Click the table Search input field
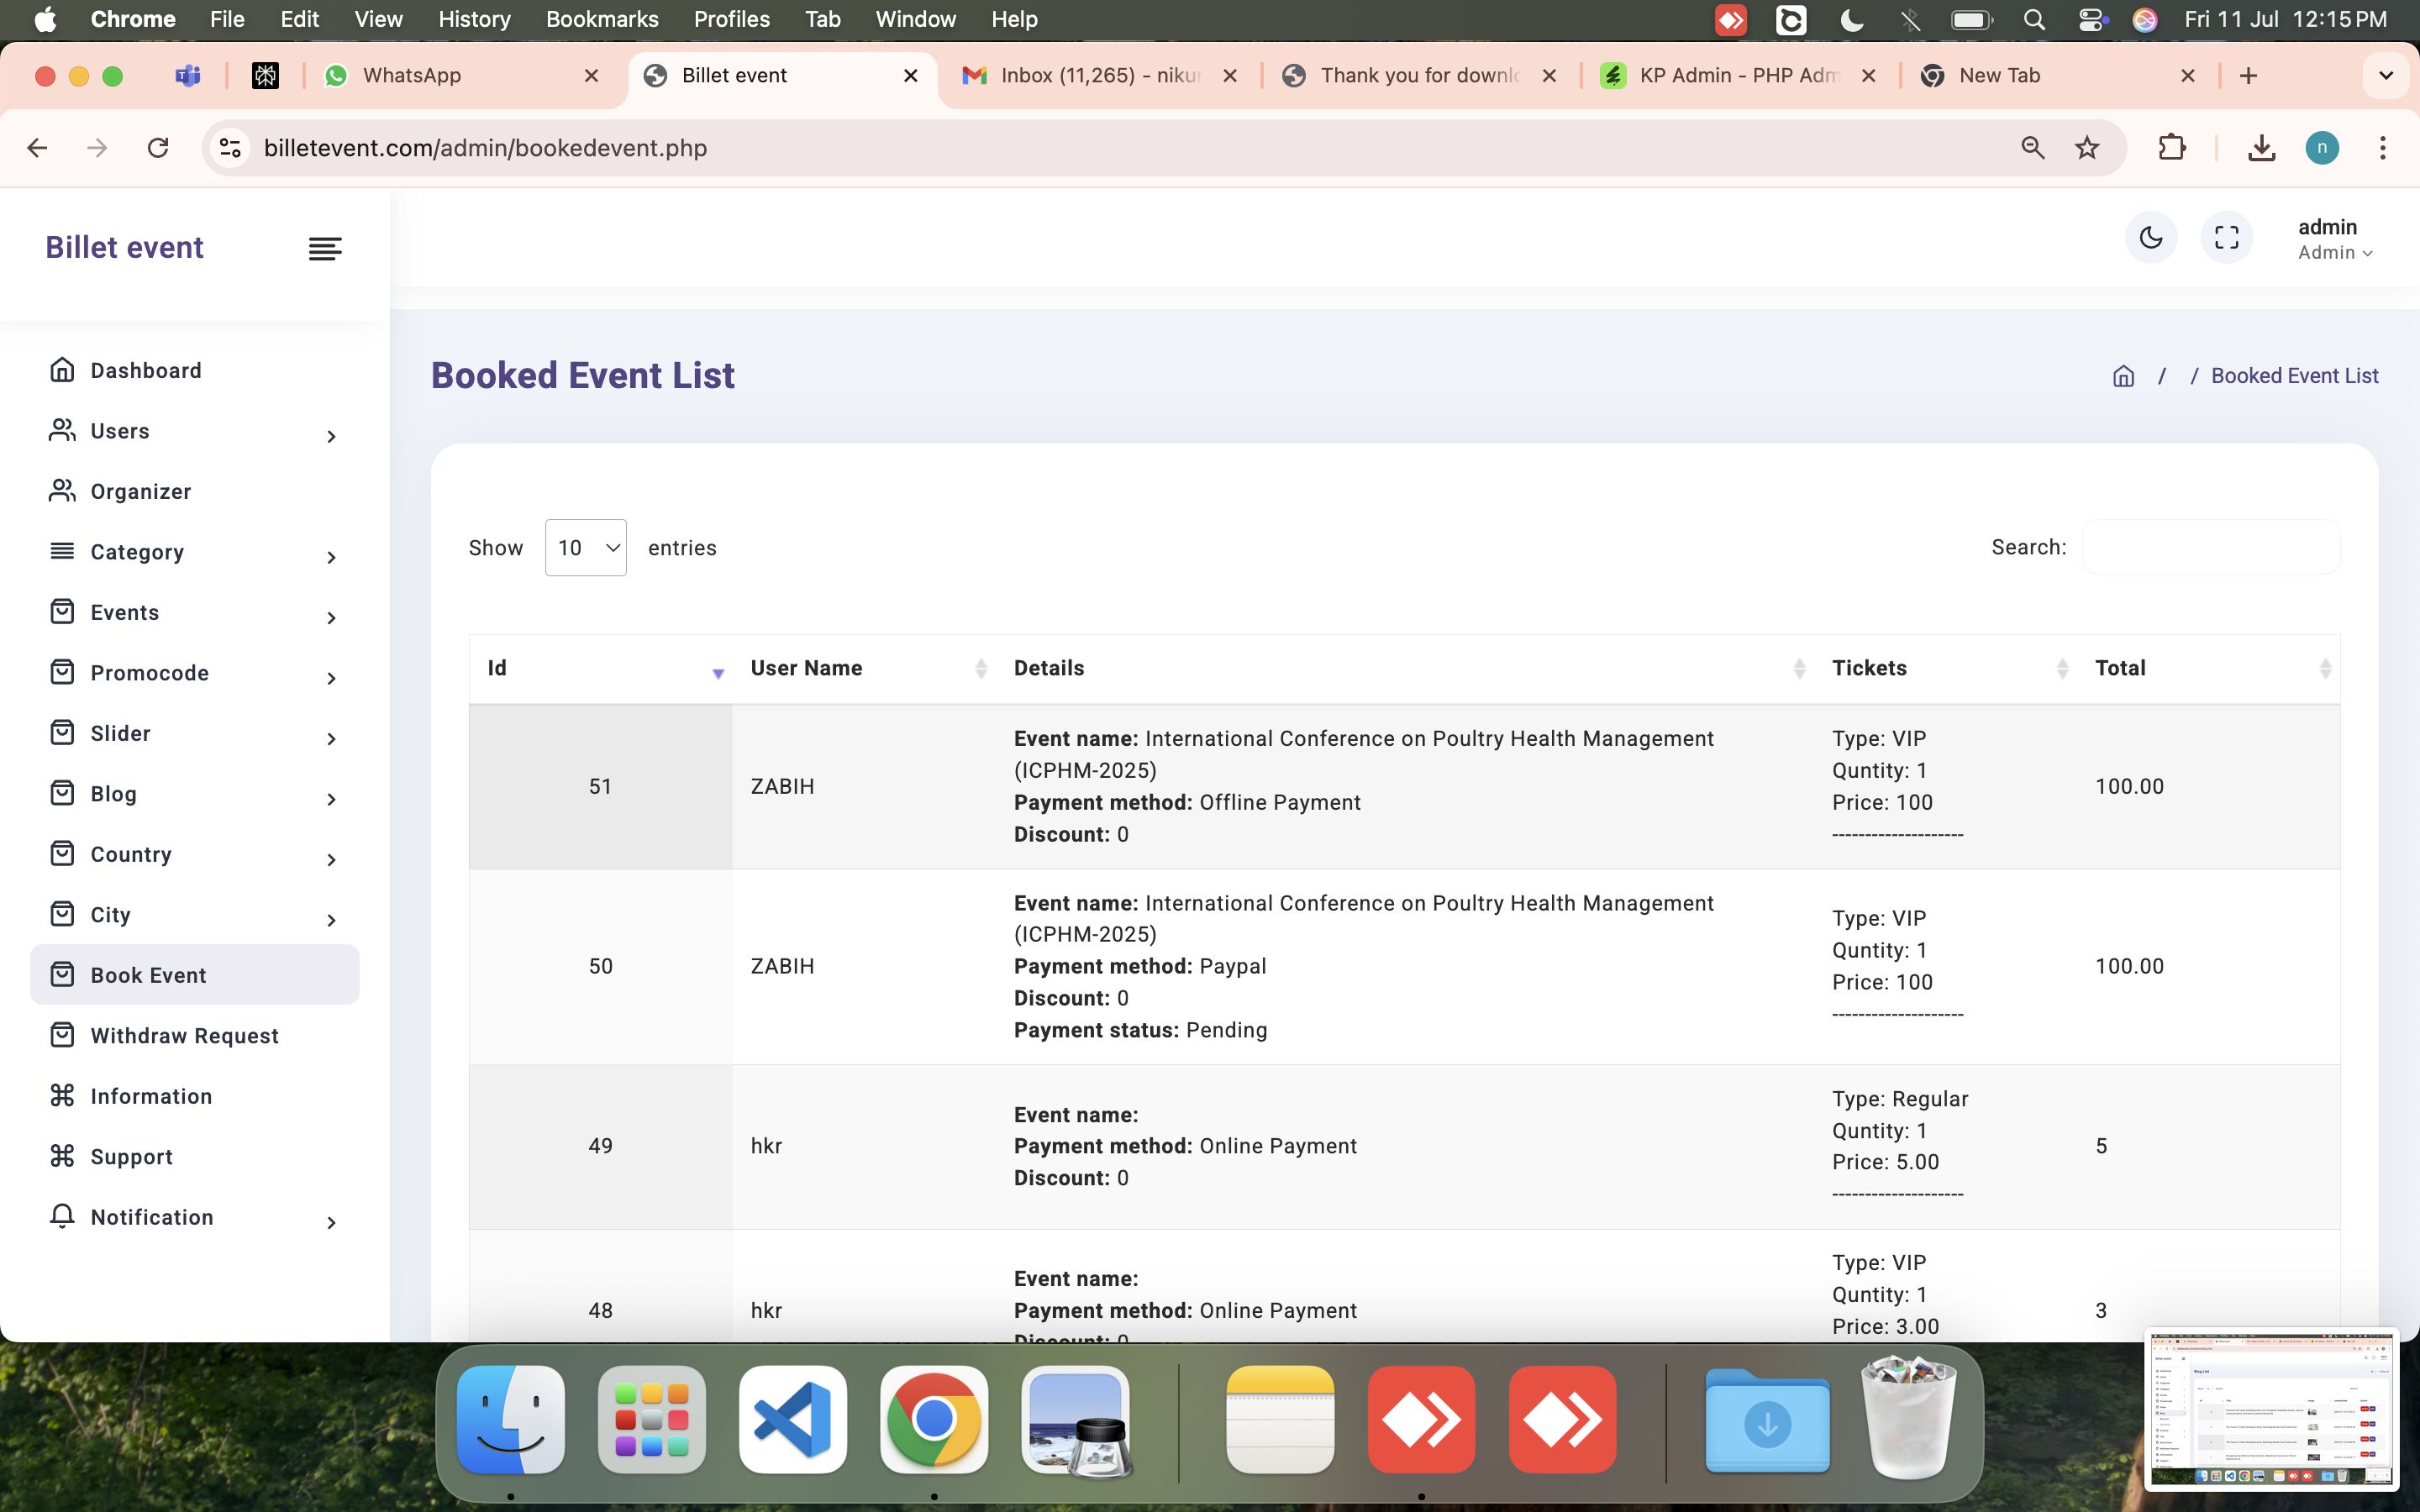Viewport: 2420px width, 1512px height. coord(2210,547)
